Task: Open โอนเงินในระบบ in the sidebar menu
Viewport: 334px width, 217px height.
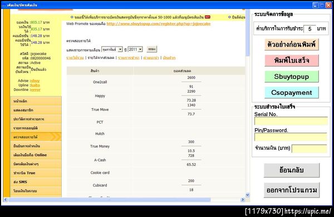Action: tap(36, 191)
